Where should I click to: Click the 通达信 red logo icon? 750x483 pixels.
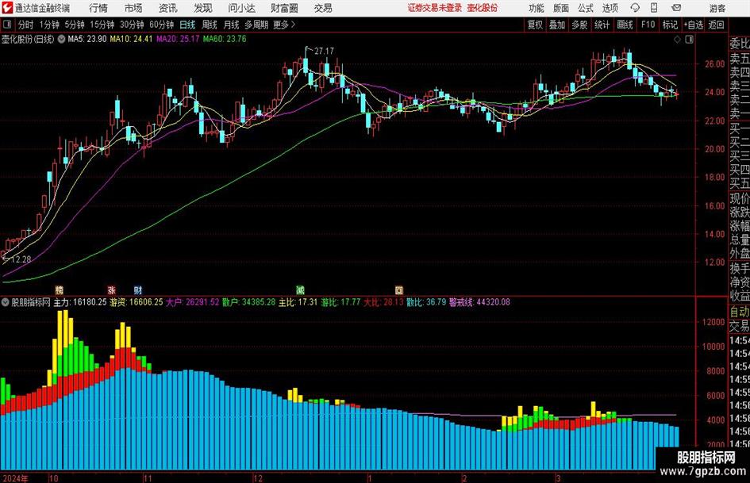pos(7,8)
